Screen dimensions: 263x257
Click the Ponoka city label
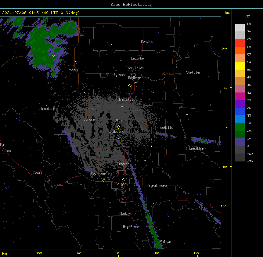tap(146, 42)
